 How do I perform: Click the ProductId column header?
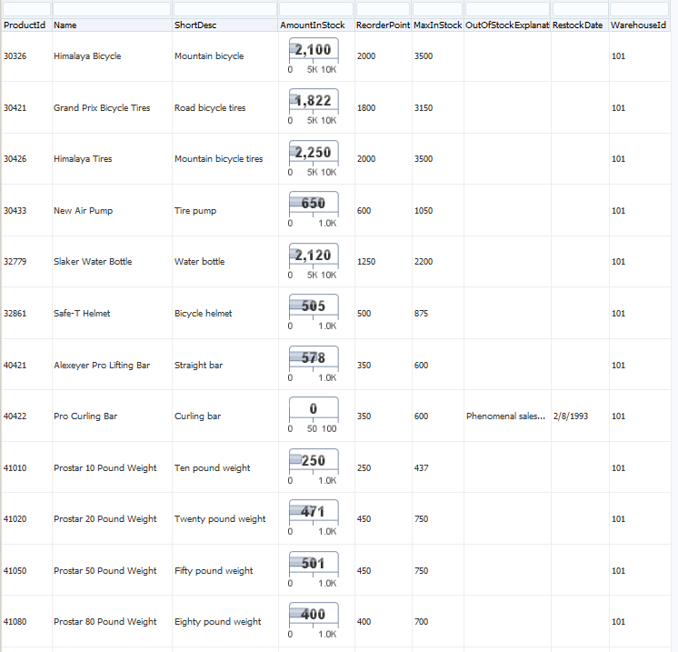click(x=26, y=25)
